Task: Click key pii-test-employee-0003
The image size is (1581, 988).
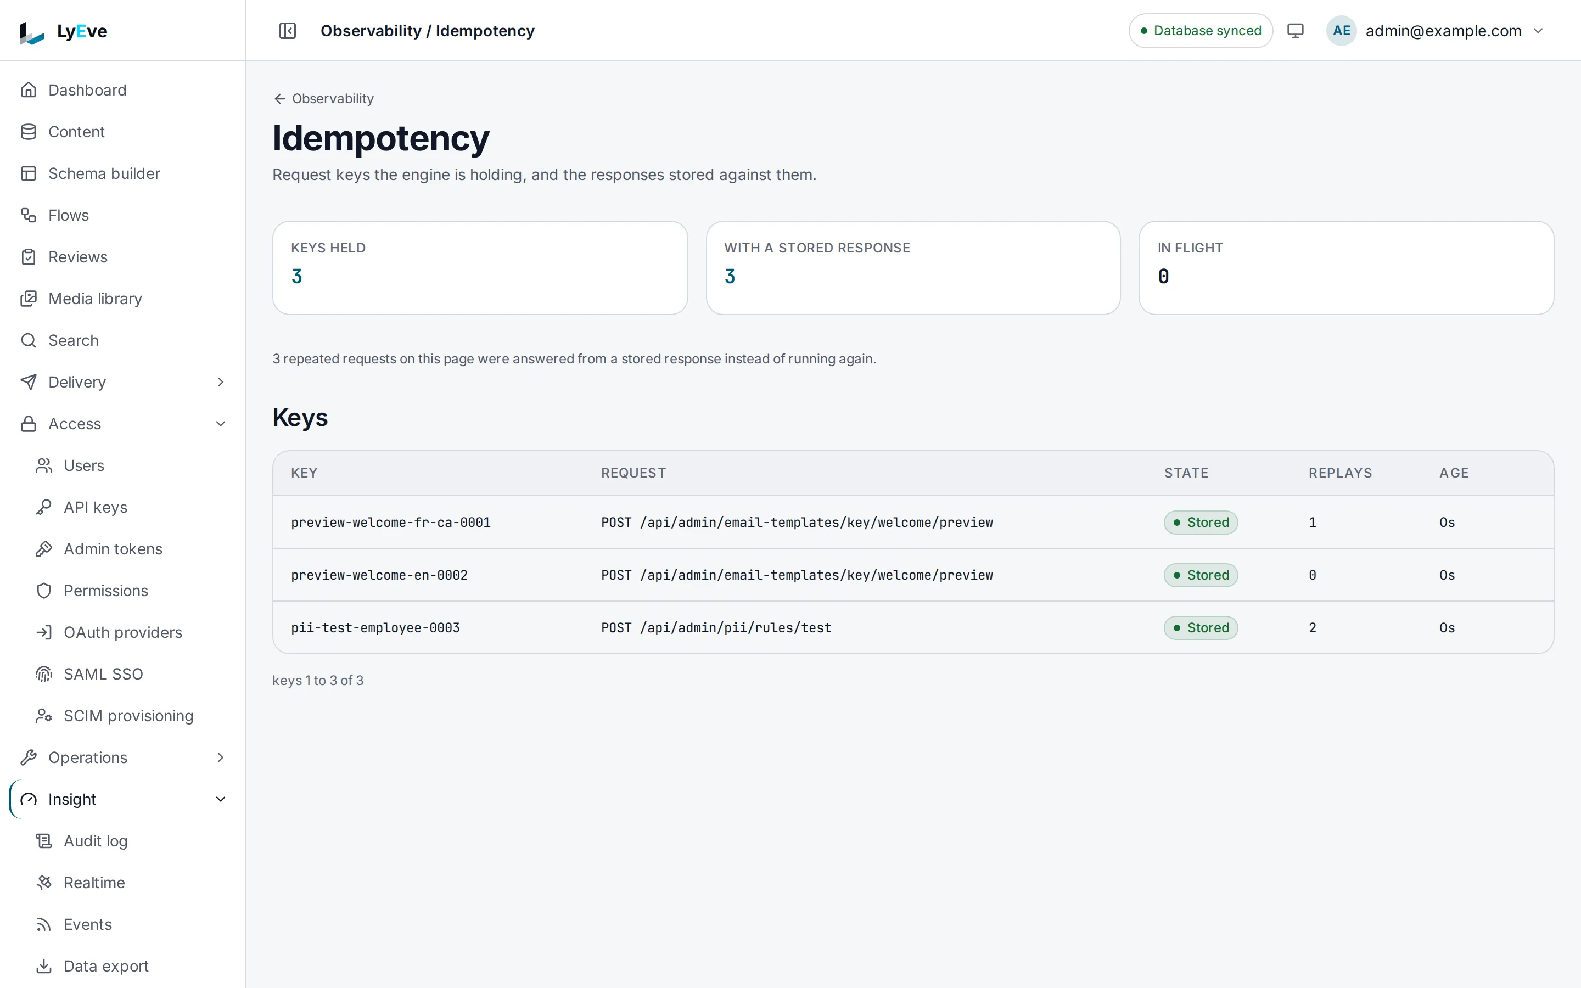Action: pyautogui.click(x=375, y=628)
